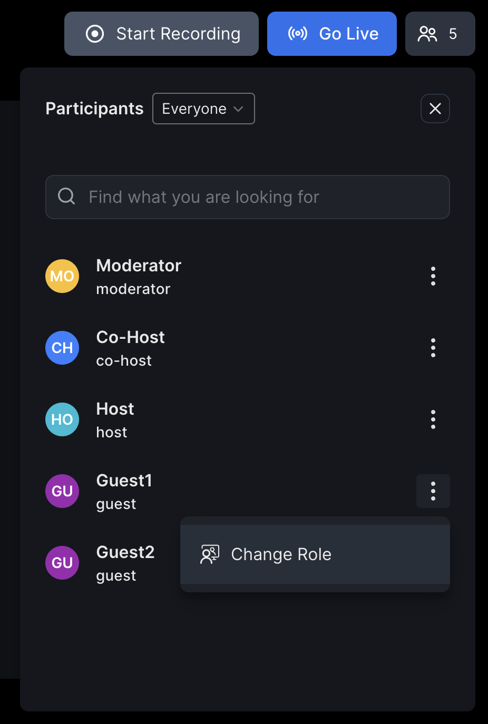The width and height of the screenshot is (488, 724).
Task: Click Guest2's purple GU avatar
Action: (62, 563)
